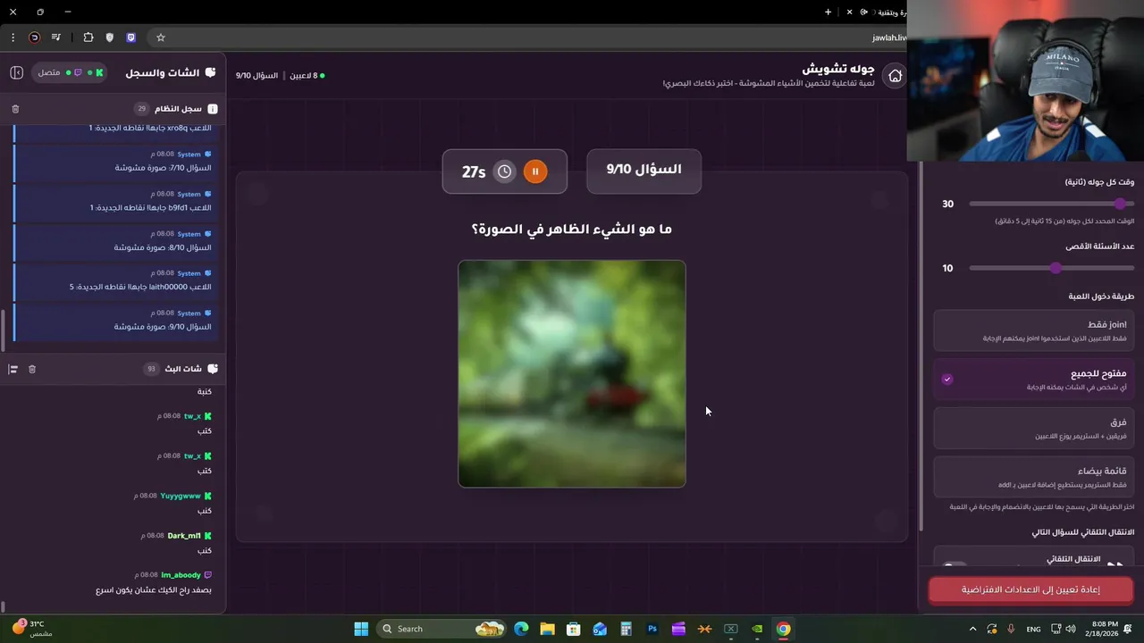Click the log entry mentioning player b9fd1
This screenshot has height=643, width=1144.
click(x=117, y=201)
